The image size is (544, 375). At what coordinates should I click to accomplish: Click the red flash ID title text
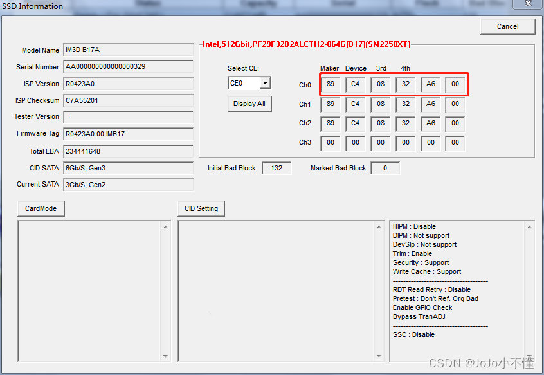(x=307, y=44)
